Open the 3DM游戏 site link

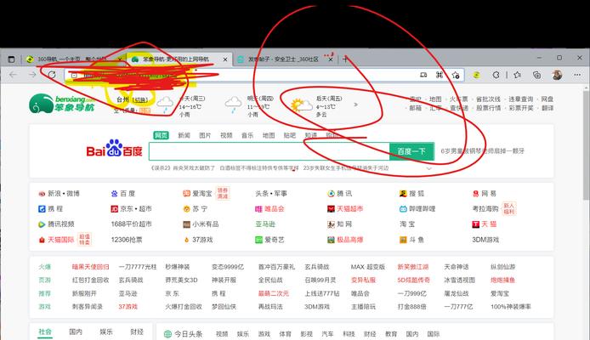[485, 240]
